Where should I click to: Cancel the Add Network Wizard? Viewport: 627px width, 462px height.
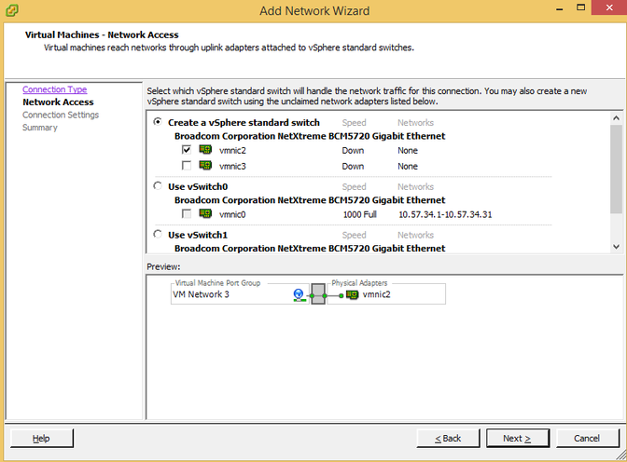[586, 438]
